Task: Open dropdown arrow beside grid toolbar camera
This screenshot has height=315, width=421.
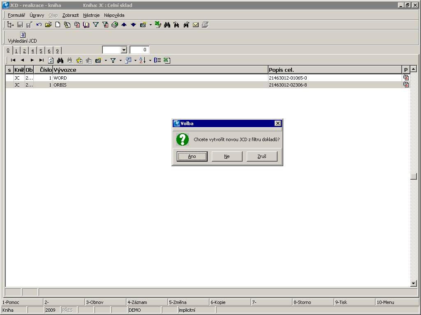Action: tap(106, 61)
